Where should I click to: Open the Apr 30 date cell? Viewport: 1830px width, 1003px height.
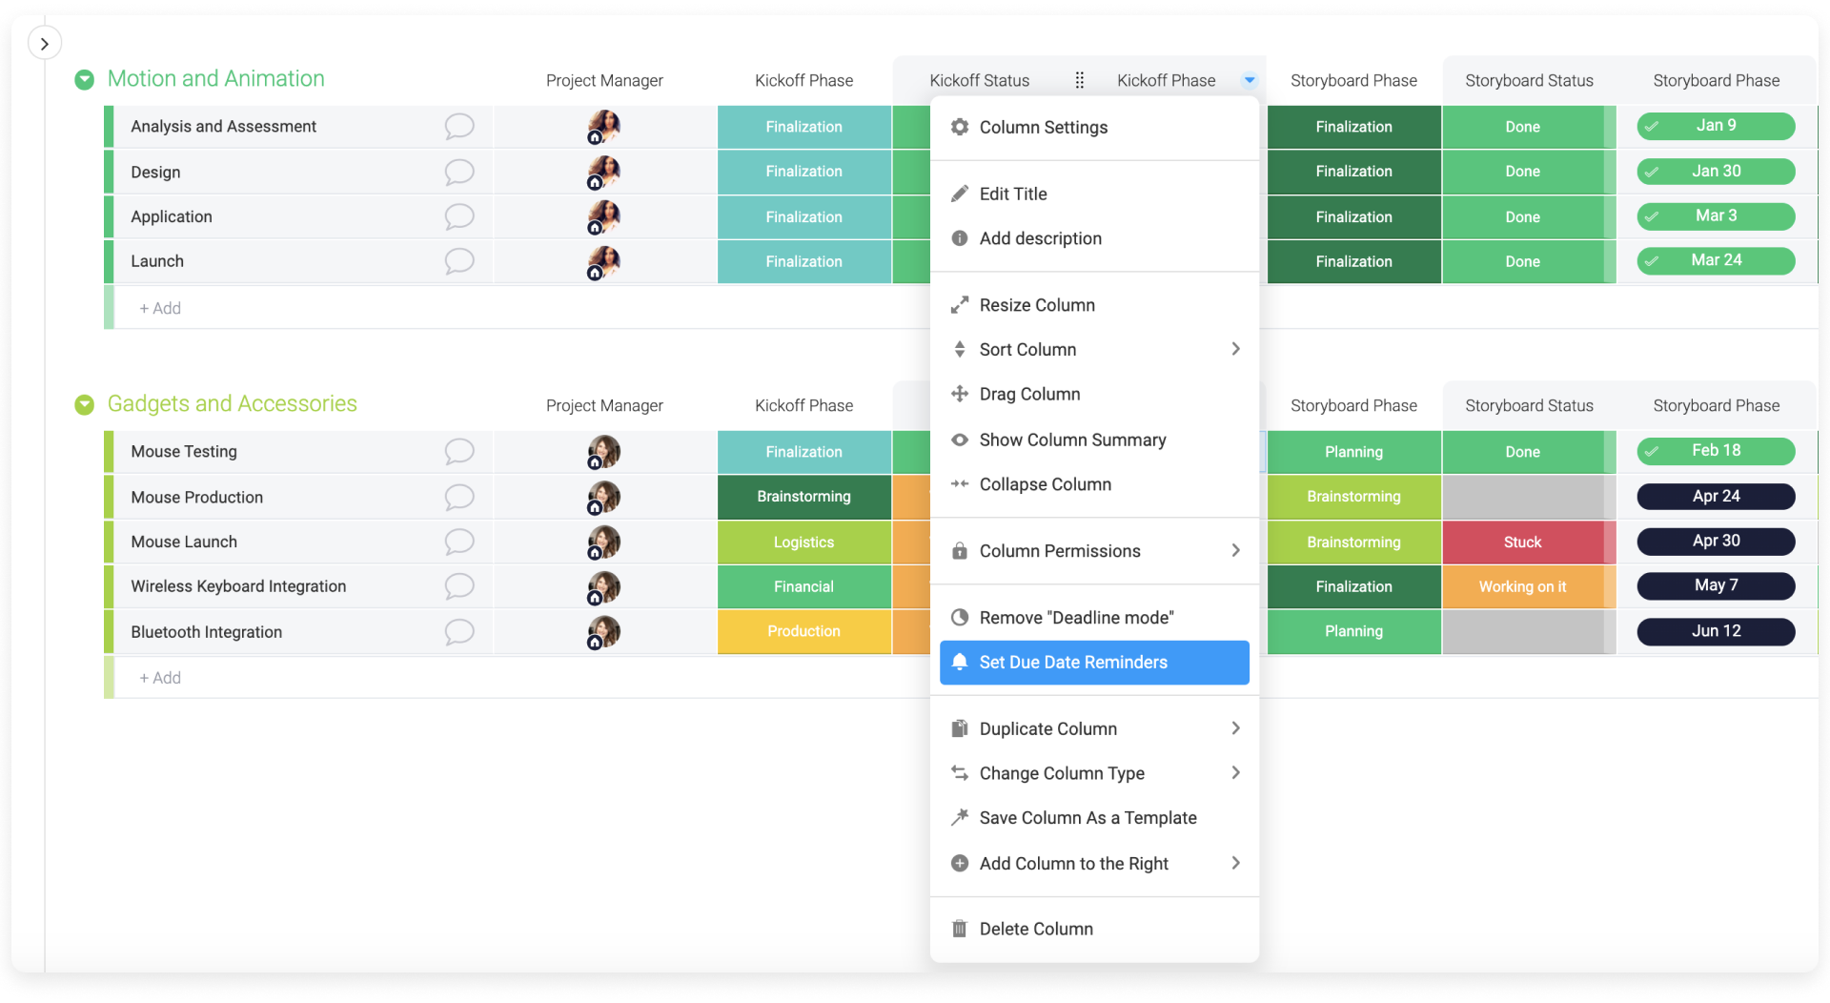[x=1716, y=542]
